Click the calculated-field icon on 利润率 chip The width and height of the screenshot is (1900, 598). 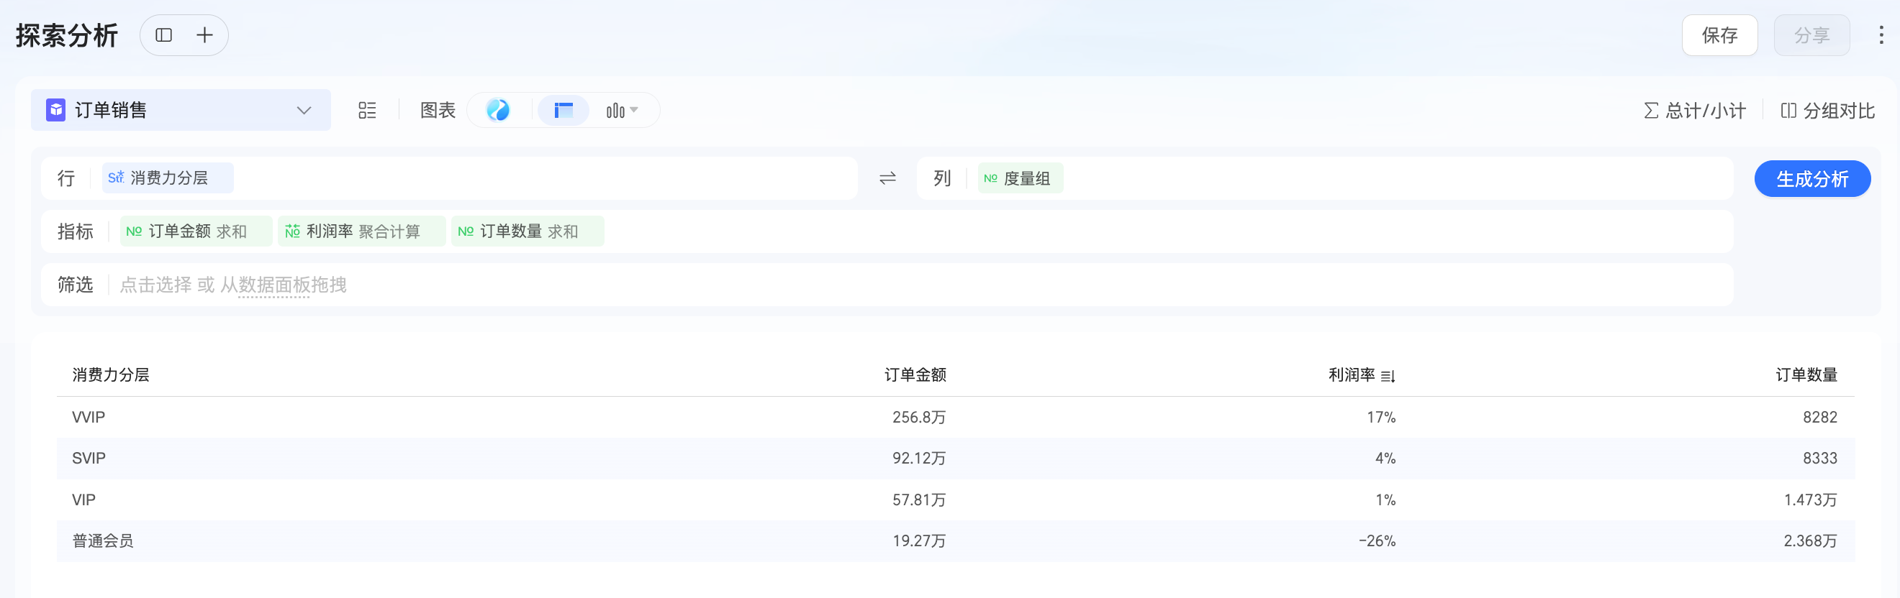(292, 231)
